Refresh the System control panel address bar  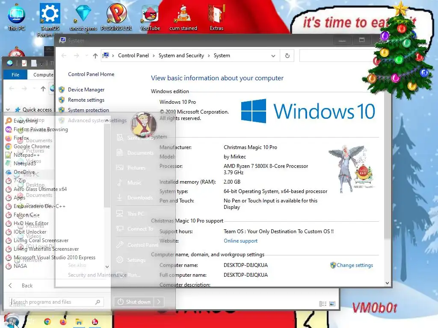[x=287, y=56]
